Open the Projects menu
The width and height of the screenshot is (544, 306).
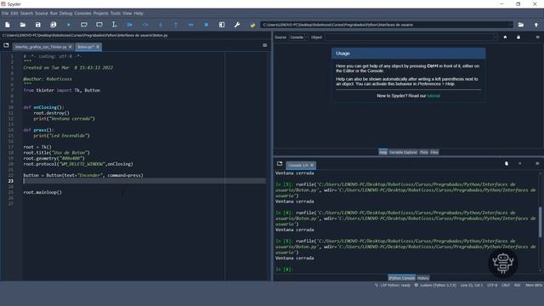[100, 14]
